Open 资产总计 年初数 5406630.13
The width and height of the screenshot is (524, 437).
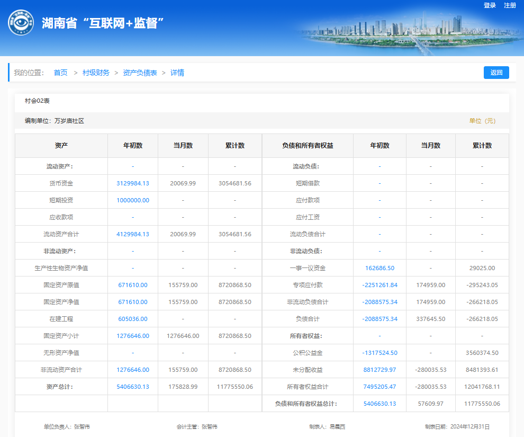(x=133, y=387)
